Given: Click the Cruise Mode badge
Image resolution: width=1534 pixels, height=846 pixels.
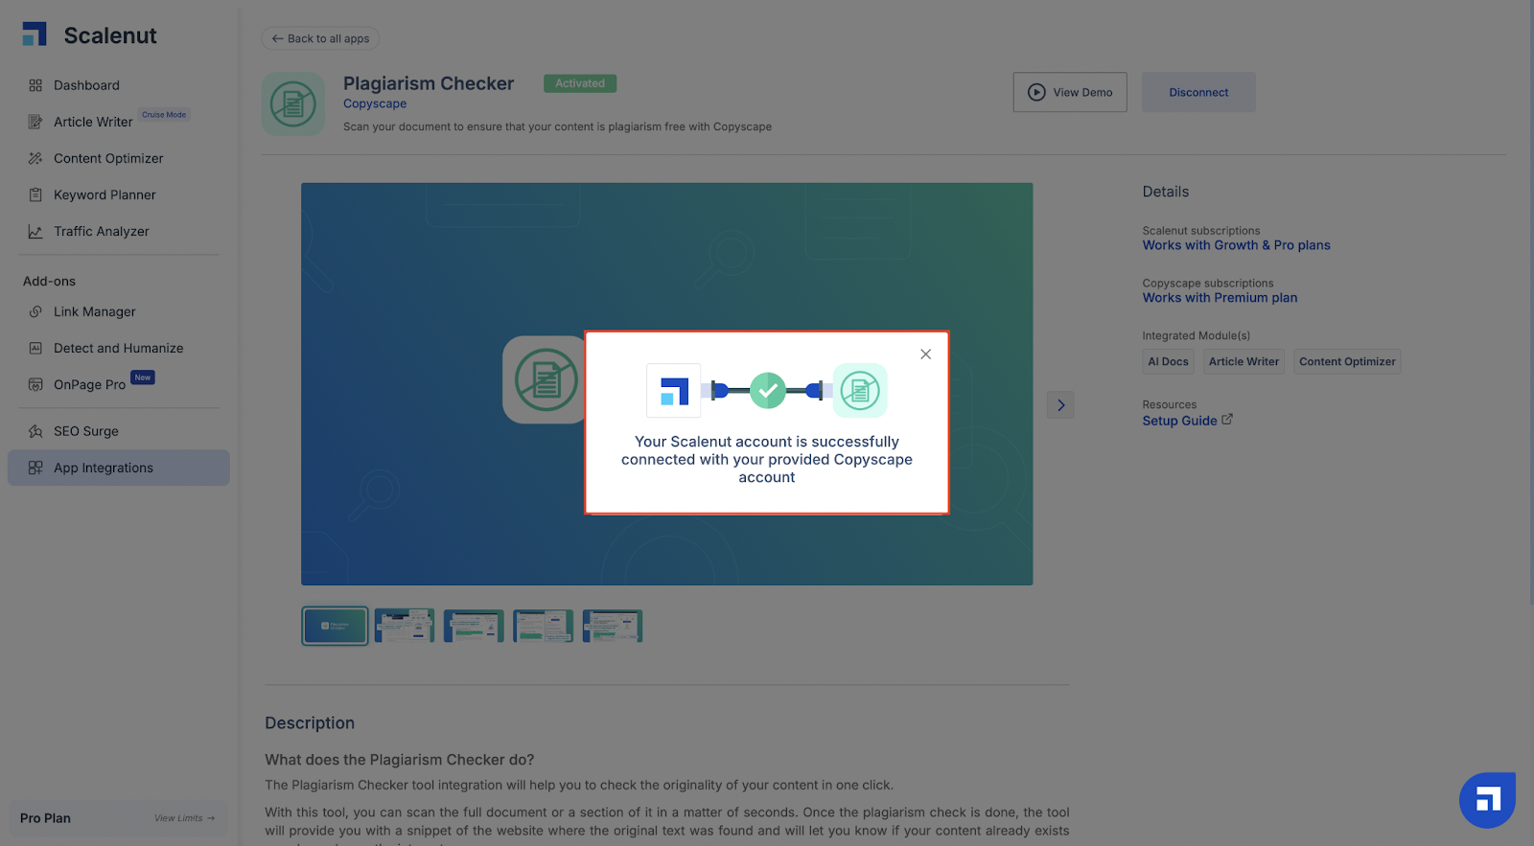Looking at the screenshot, I should (164, 114).
